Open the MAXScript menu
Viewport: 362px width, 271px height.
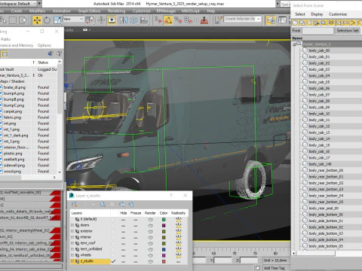(x=190, y=11)
